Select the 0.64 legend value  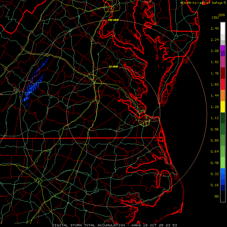(215, 152)
